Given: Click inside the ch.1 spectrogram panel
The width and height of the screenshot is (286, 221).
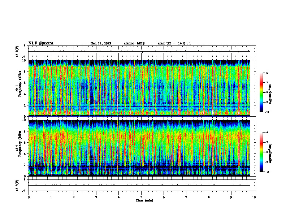Looking at the screenshot, I should [x=139, y=88].
